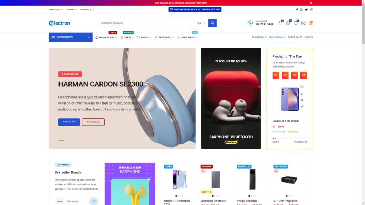Viewport: 365px width, 205px height.
Task: Expand the Languages dropdown
Action: [56, 10]
